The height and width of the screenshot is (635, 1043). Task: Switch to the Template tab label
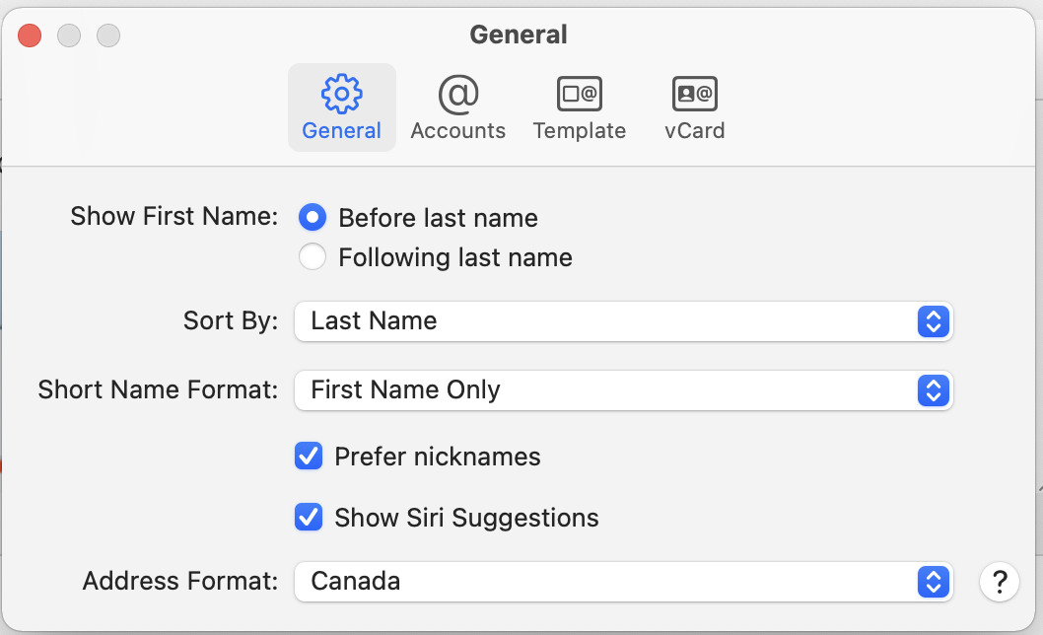coord(579,131)
